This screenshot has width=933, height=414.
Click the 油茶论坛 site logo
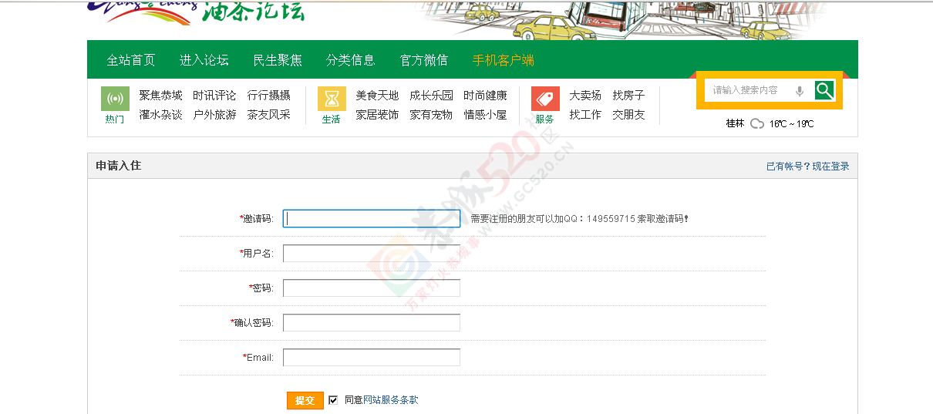click(197, 12)
